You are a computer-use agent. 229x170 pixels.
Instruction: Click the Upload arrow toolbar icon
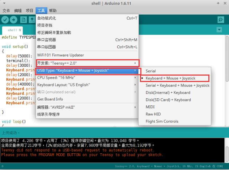[x=14, y=20]
